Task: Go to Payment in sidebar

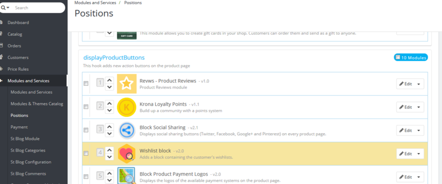Action: pos(19,127)
